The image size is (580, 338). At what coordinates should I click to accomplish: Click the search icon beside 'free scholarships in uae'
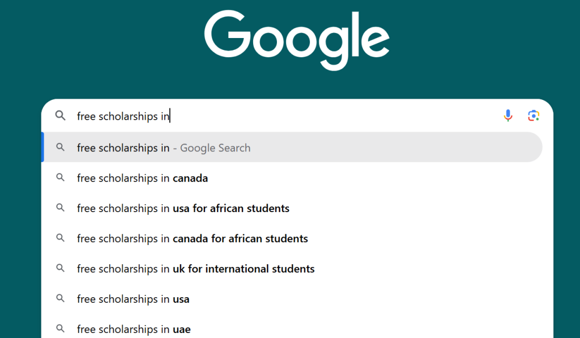(60, 329)
